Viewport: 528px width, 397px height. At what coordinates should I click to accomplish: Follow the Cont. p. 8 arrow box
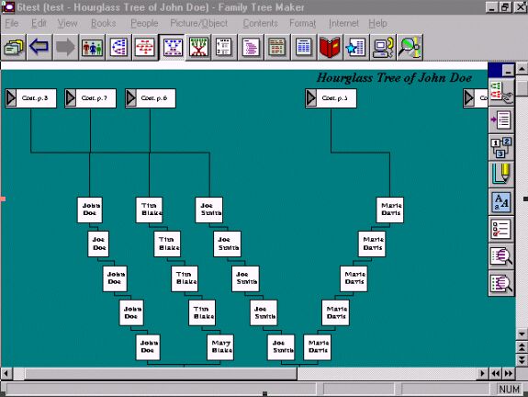[30, 98]
